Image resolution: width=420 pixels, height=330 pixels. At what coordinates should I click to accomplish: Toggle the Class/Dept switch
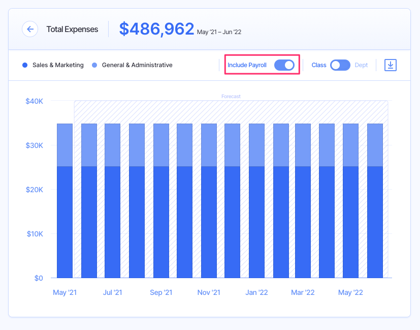340,65
